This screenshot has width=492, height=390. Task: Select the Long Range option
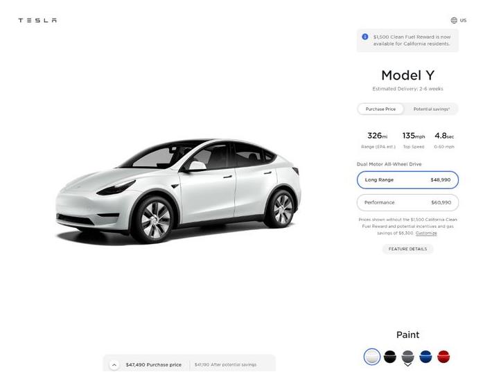[407, 180]
